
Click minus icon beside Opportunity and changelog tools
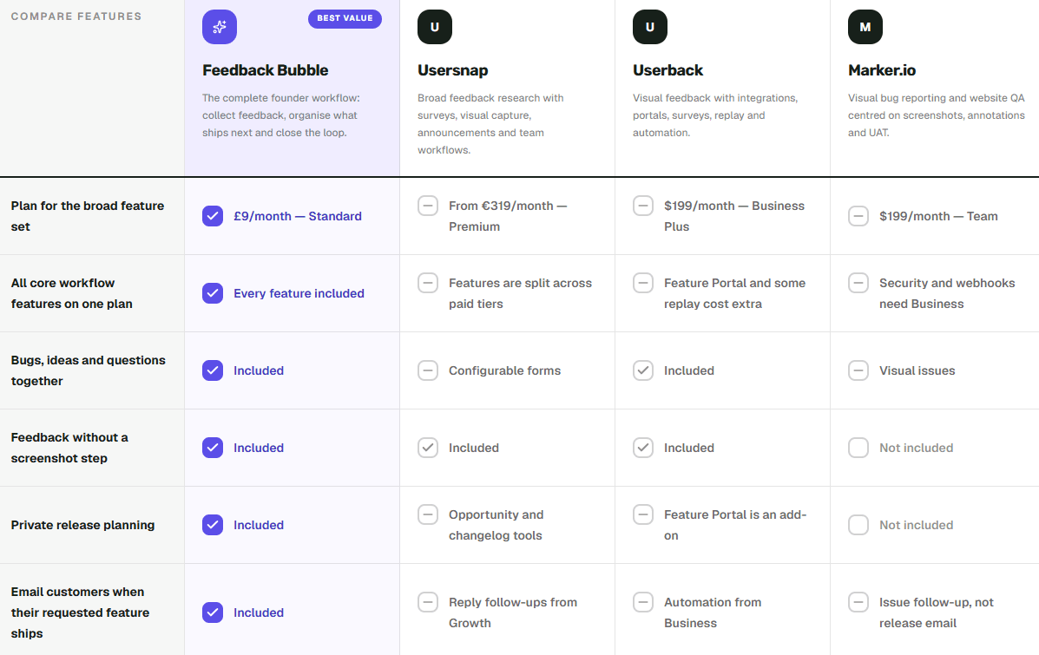[428, 514]
